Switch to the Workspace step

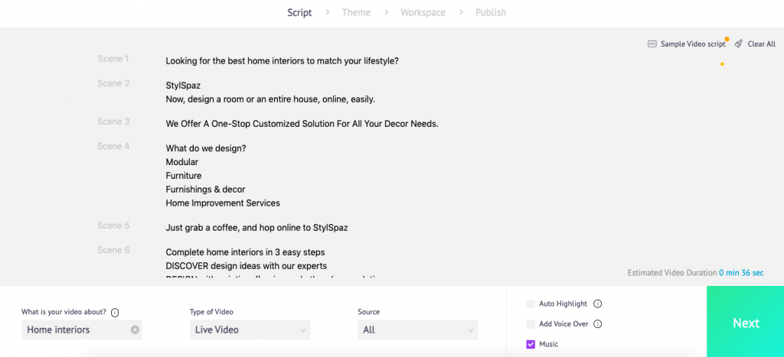[423, 12]
